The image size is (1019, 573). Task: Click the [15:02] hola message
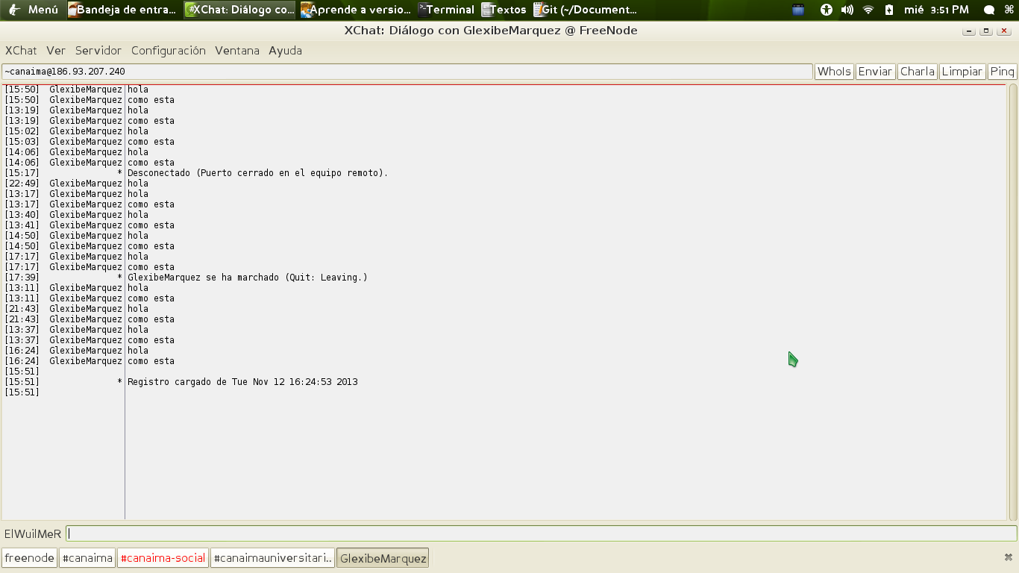(138, 131)
